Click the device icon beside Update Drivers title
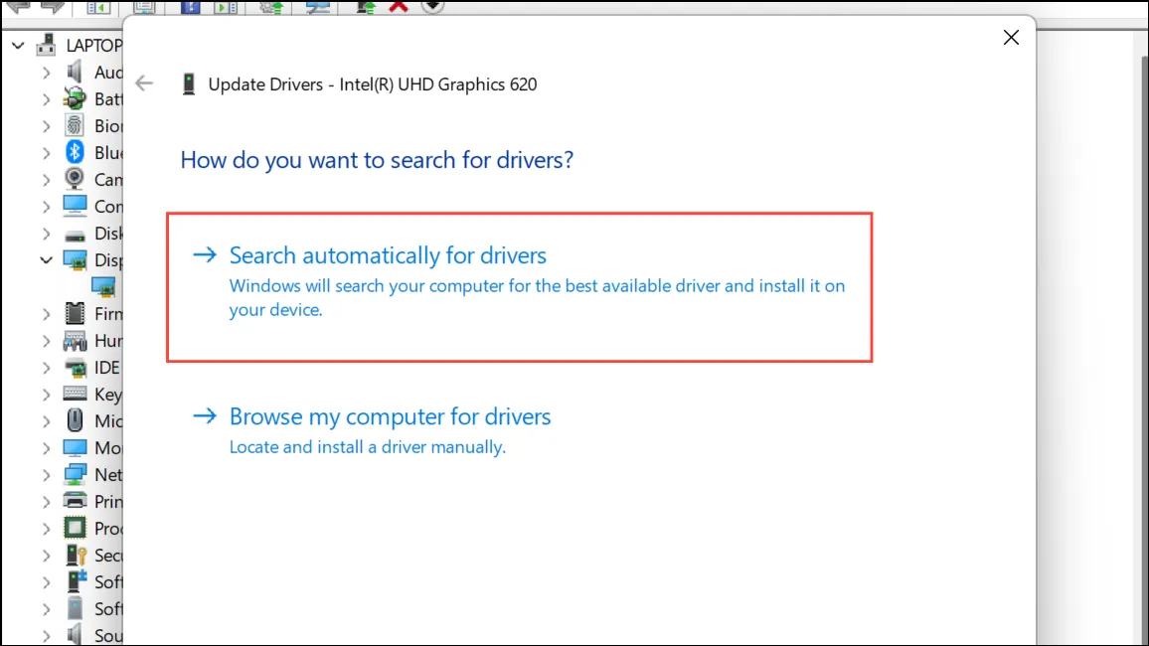The width and height of the screenshot is (1149, 646). tap(188, 84)
